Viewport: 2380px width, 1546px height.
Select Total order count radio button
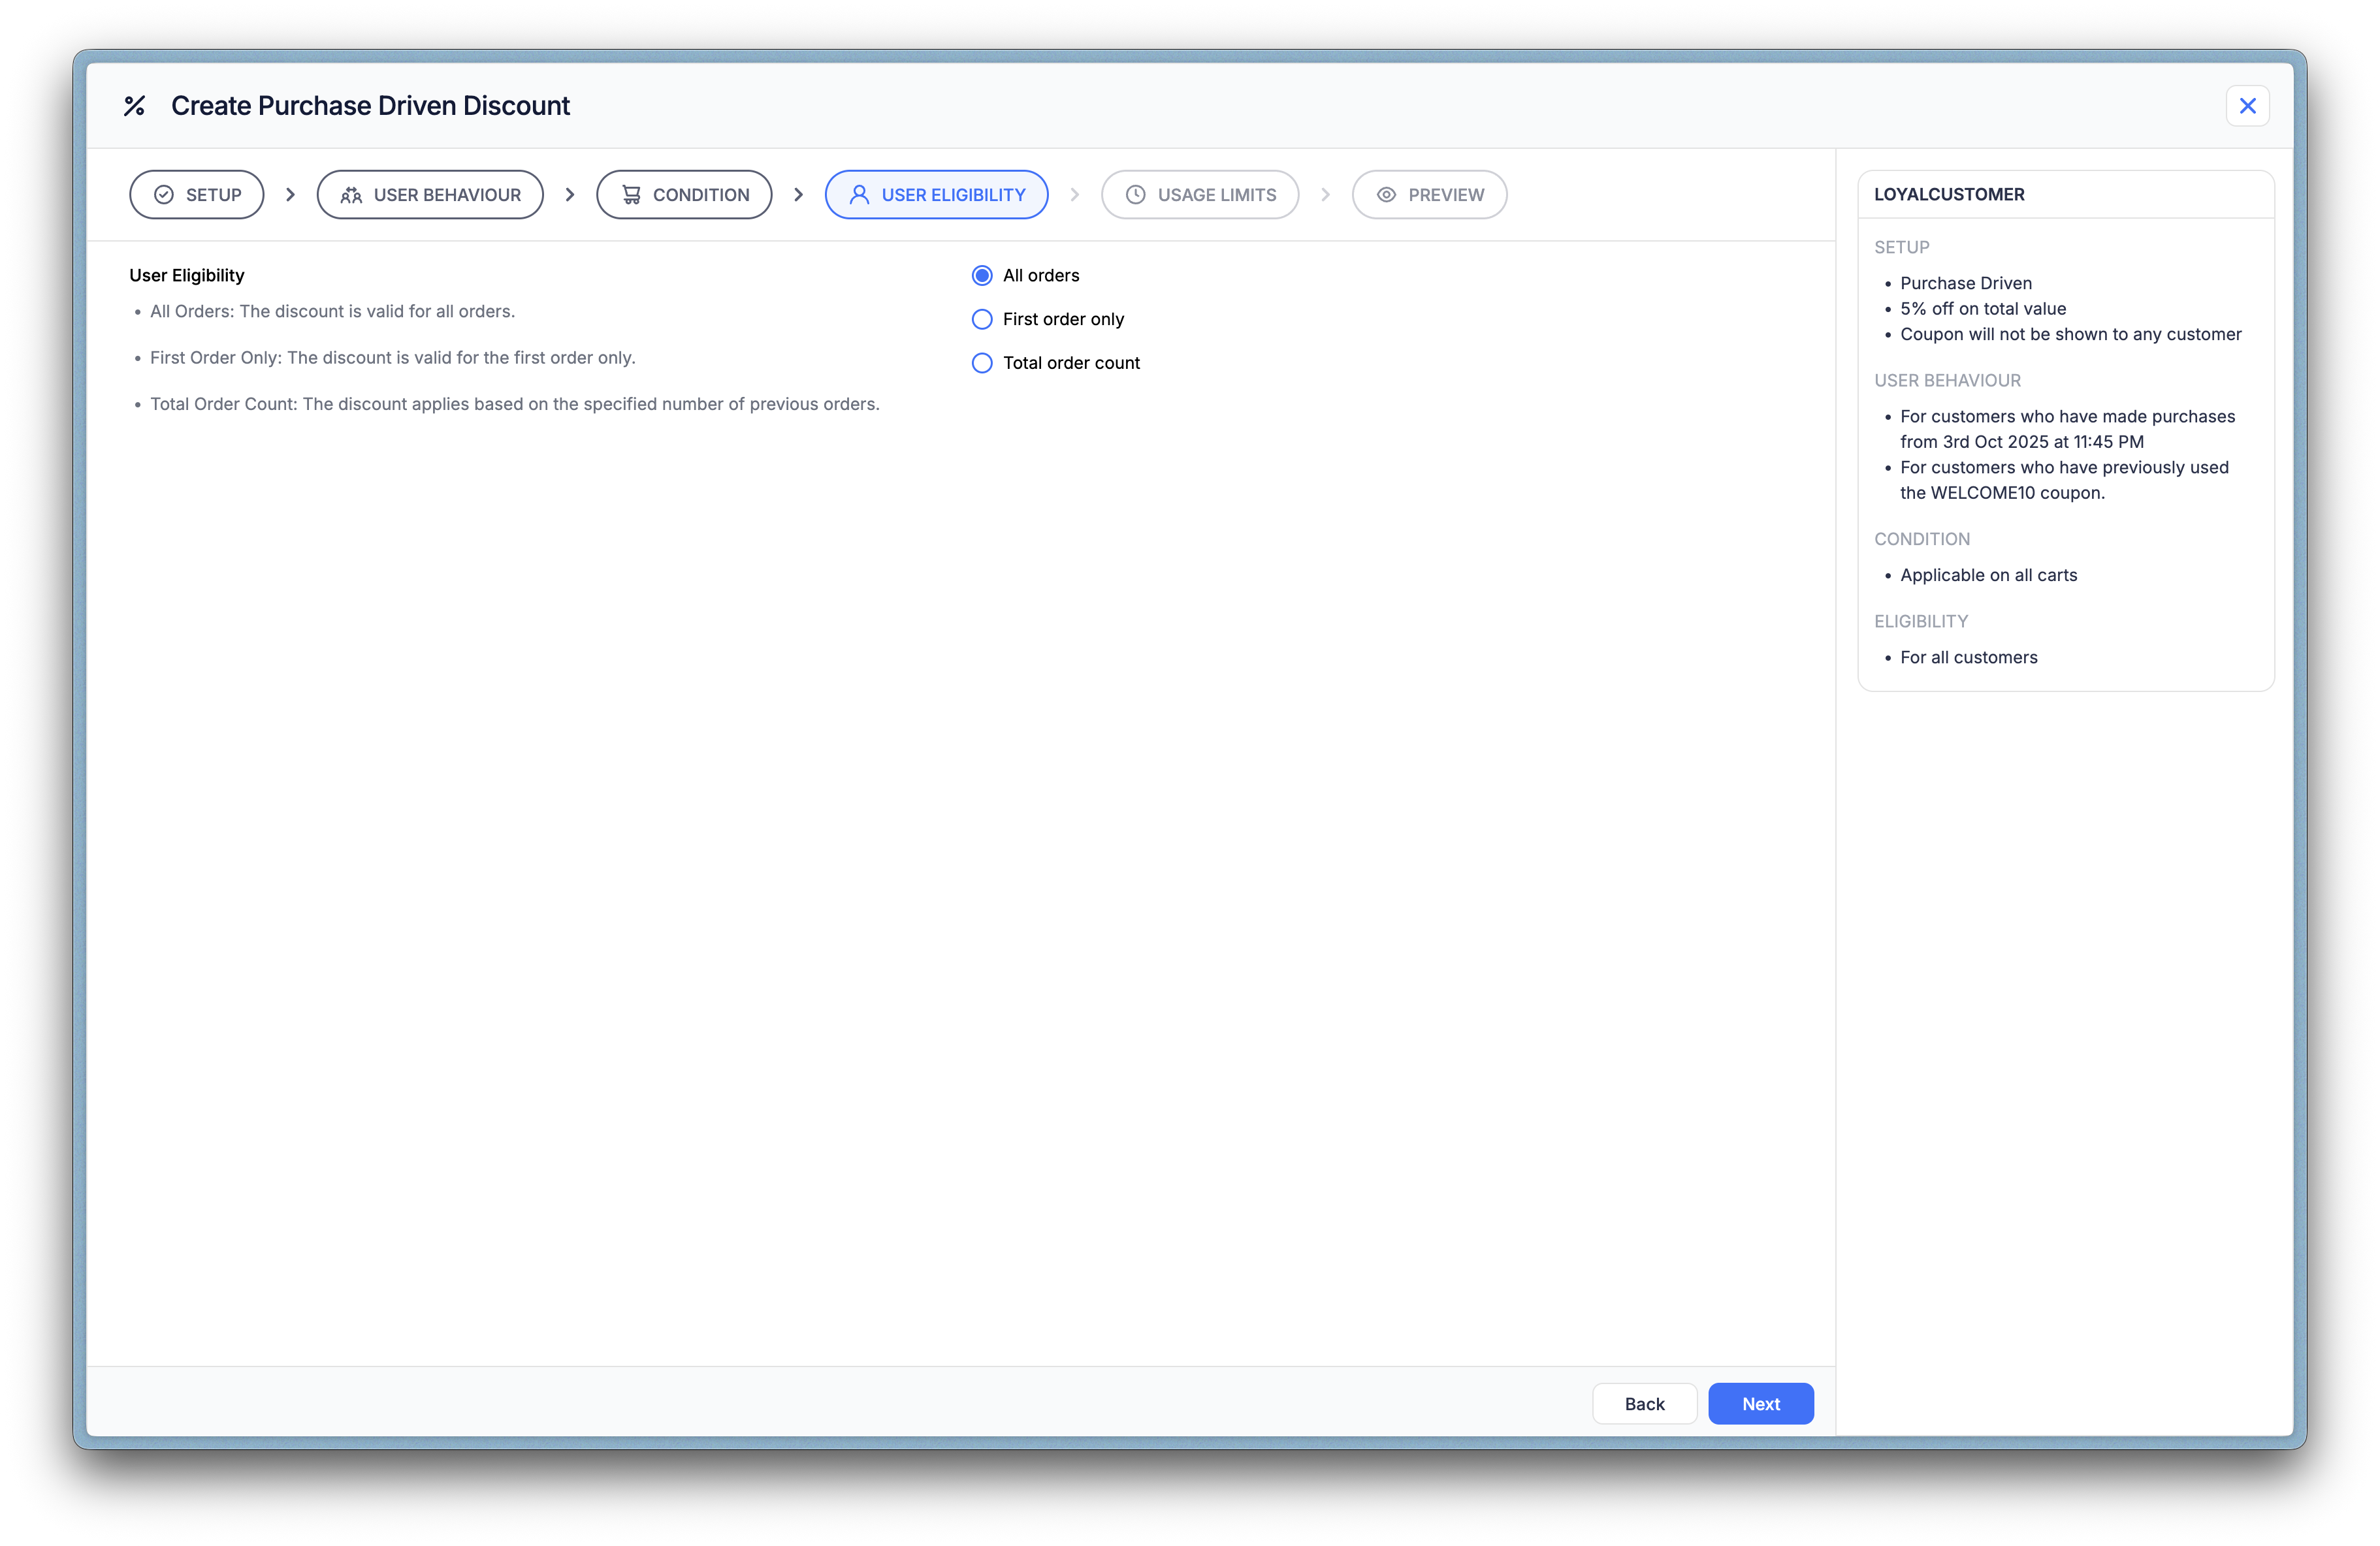(x=982, y=364)
